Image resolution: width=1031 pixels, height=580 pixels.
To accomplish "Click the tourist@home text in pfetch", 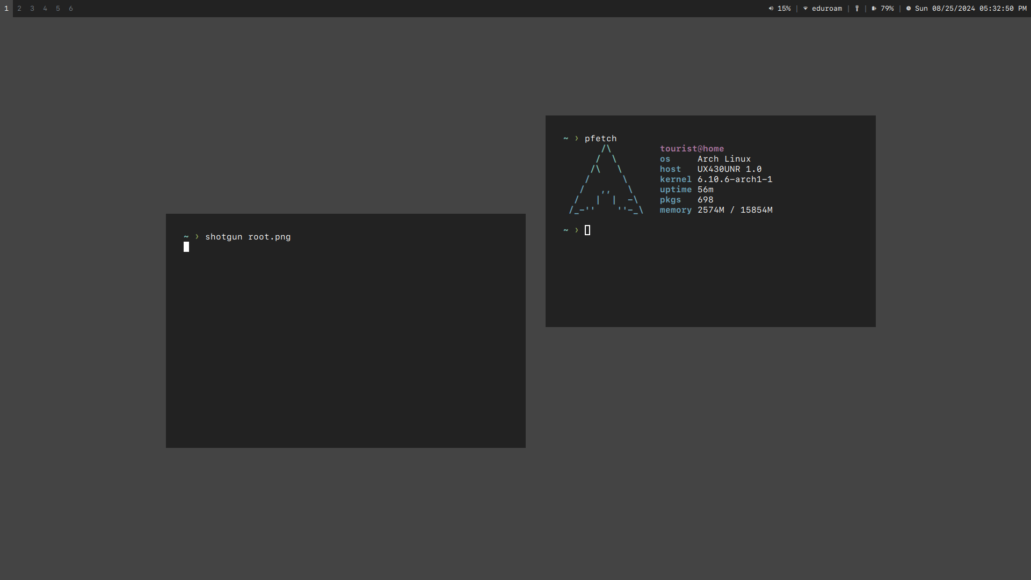I will (692, 149).
